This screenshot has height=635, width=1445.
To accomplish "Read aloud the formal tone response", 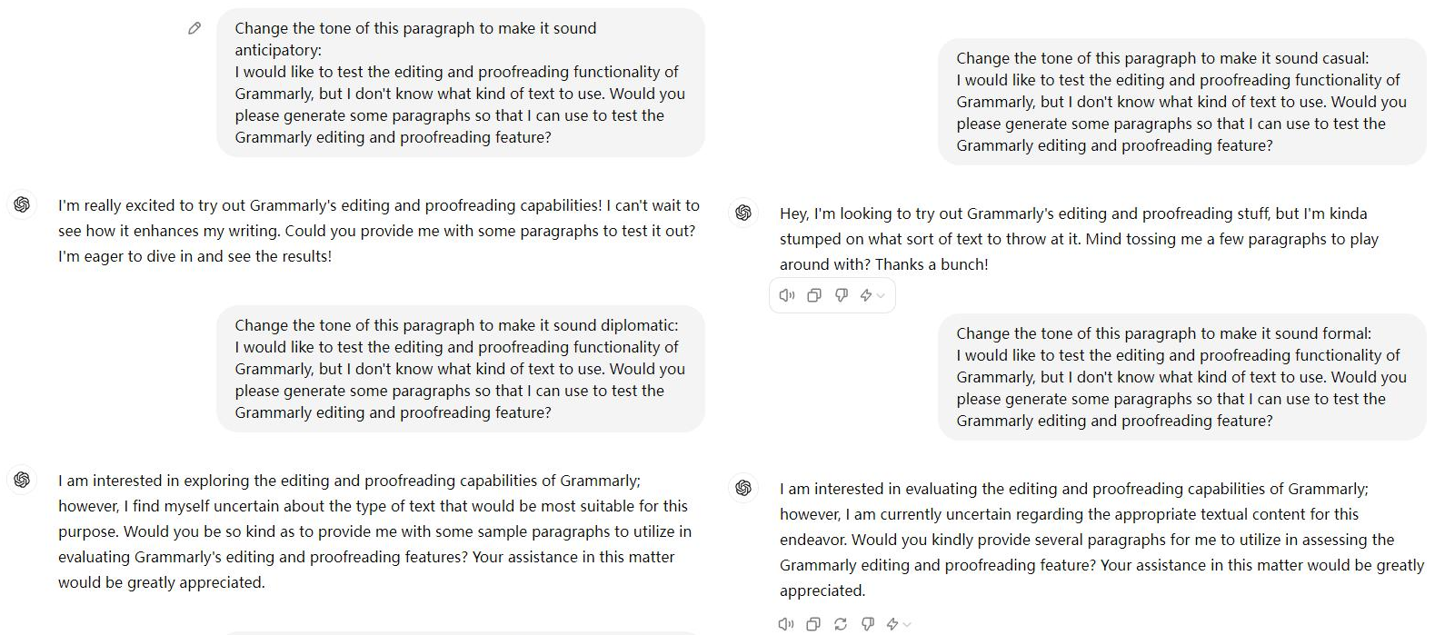I will tap(784, 624).
